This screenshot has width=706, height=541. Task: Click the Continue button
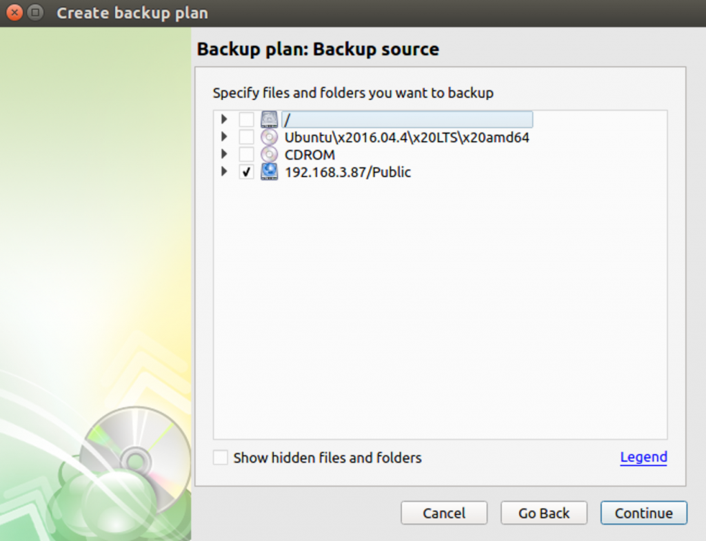point(644,513)
